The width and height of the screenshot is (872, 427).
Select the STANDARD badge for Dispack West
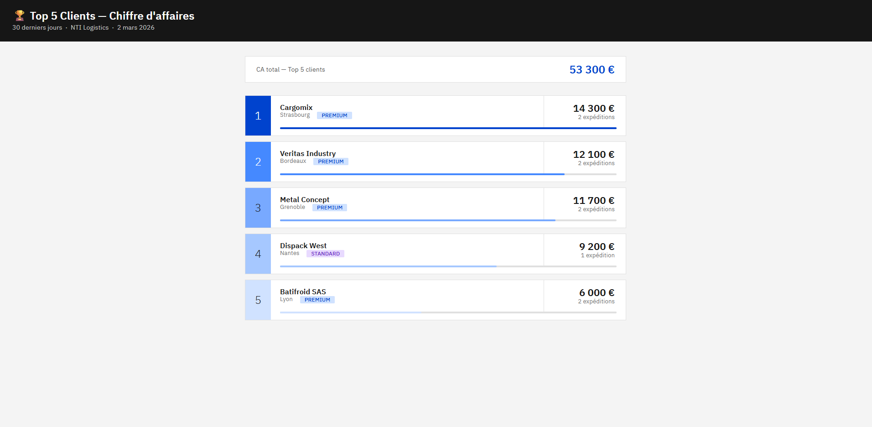click(x=325, y=253)
